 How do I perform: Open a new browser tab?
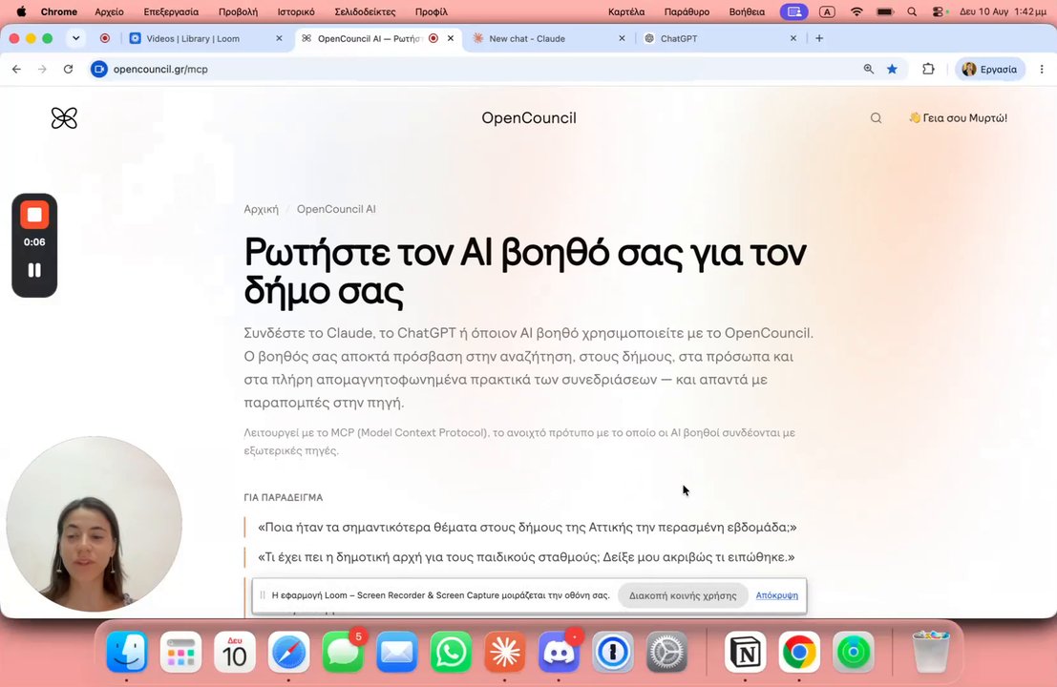[x=819, y=38]
